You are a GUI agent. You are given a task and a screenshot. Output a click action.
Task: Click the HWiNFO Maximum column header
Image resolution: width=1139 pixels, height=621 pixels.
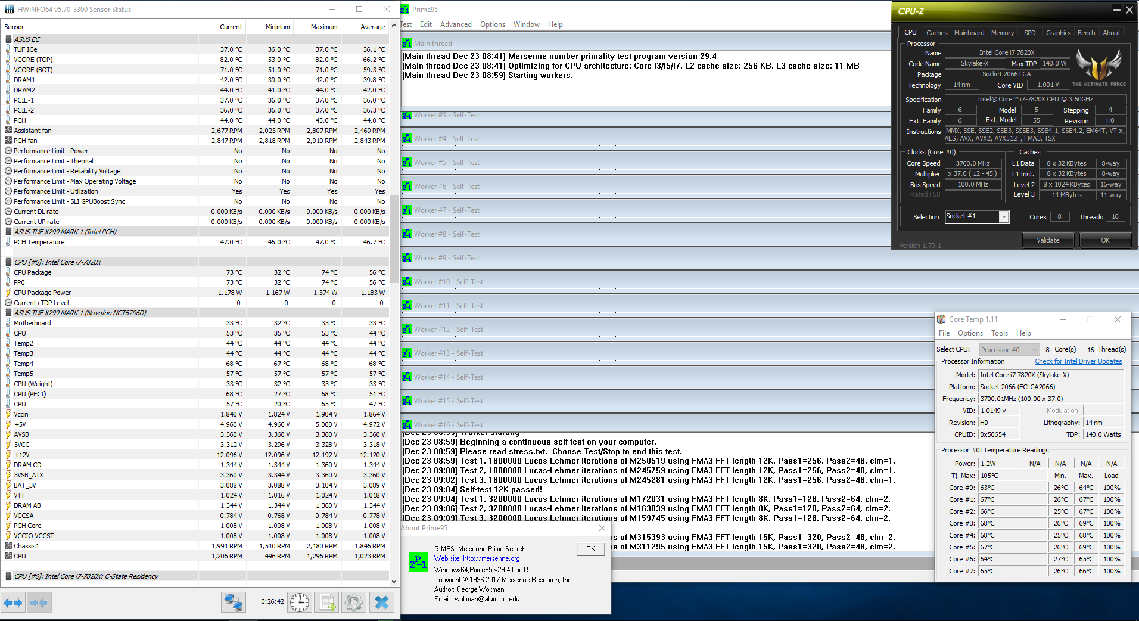click(x=318, y=27)
